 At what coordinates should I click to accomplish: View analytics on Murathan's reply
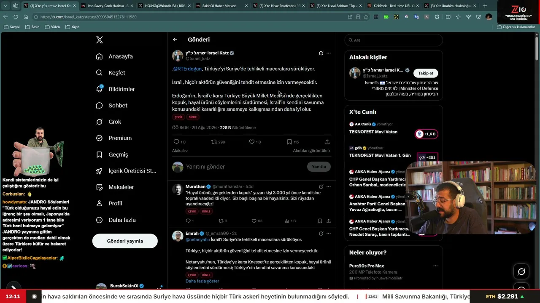[x=290, y=221]
